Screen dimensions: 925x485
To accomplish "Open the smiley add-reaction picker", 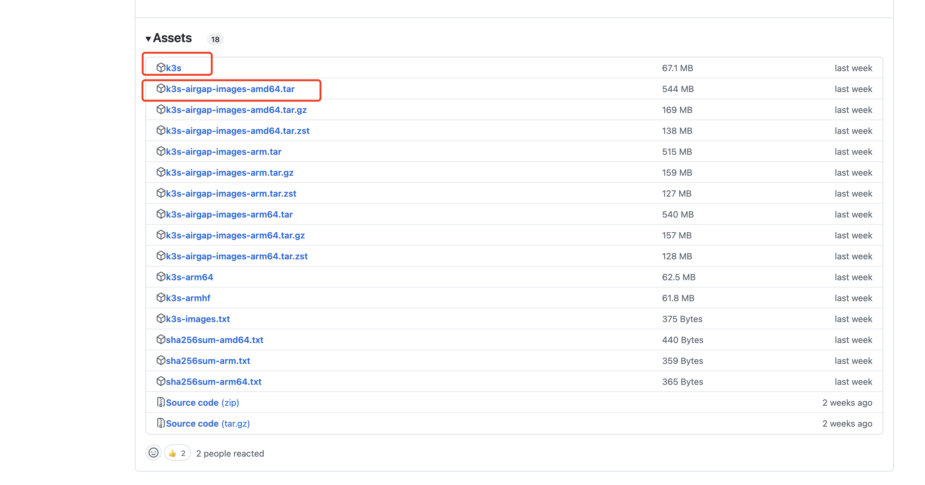I will coord(153,453).
